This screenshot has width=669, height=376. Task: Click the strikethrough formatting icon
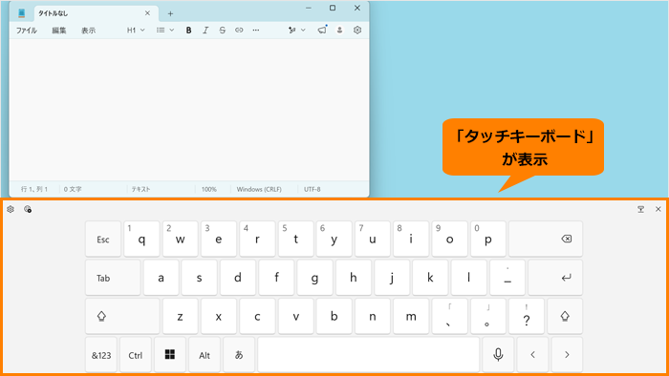pyautogui.click(x=223, y=31)
